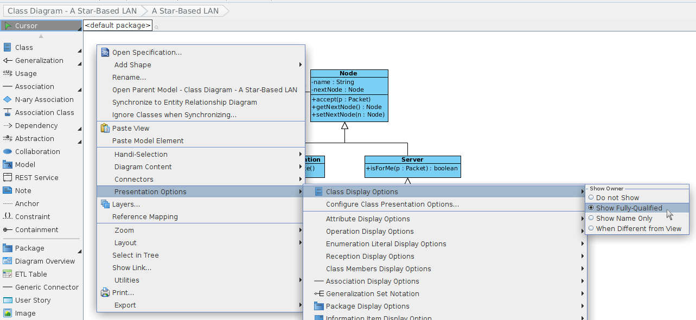
Task: Choose the Generic Connector tool icon
Action: 8,287
